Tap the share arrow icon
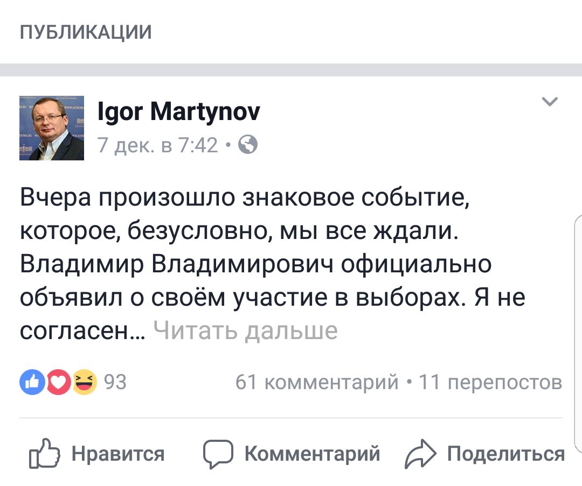Image resolution: width=582 pixels, height=486 pixels. click(420, 455)
